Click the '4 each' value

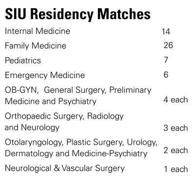175,100
